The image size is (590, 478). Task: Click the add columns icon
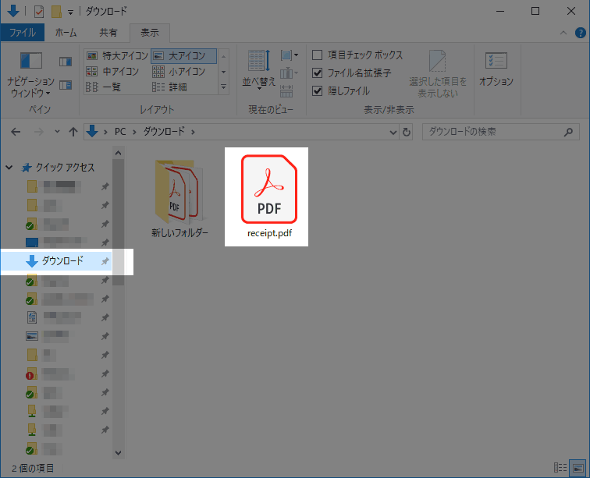coord(289,73)
